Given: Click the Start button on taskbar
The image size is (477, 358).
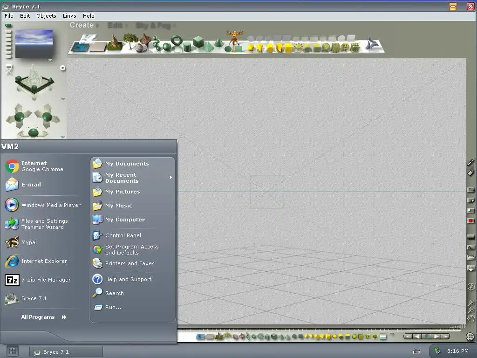Looking at the screenshot, I should click(13, 351).
